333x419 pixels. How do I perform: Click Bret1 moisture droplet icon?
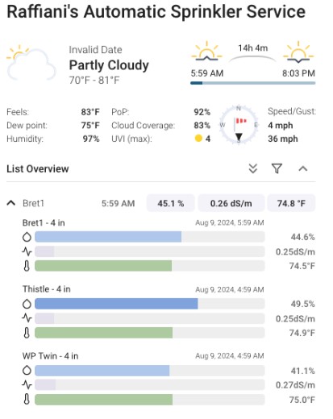tap(27, 237)
